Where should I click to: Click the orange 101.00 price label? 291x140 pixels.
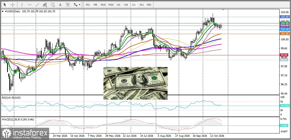tap(284, 34)
